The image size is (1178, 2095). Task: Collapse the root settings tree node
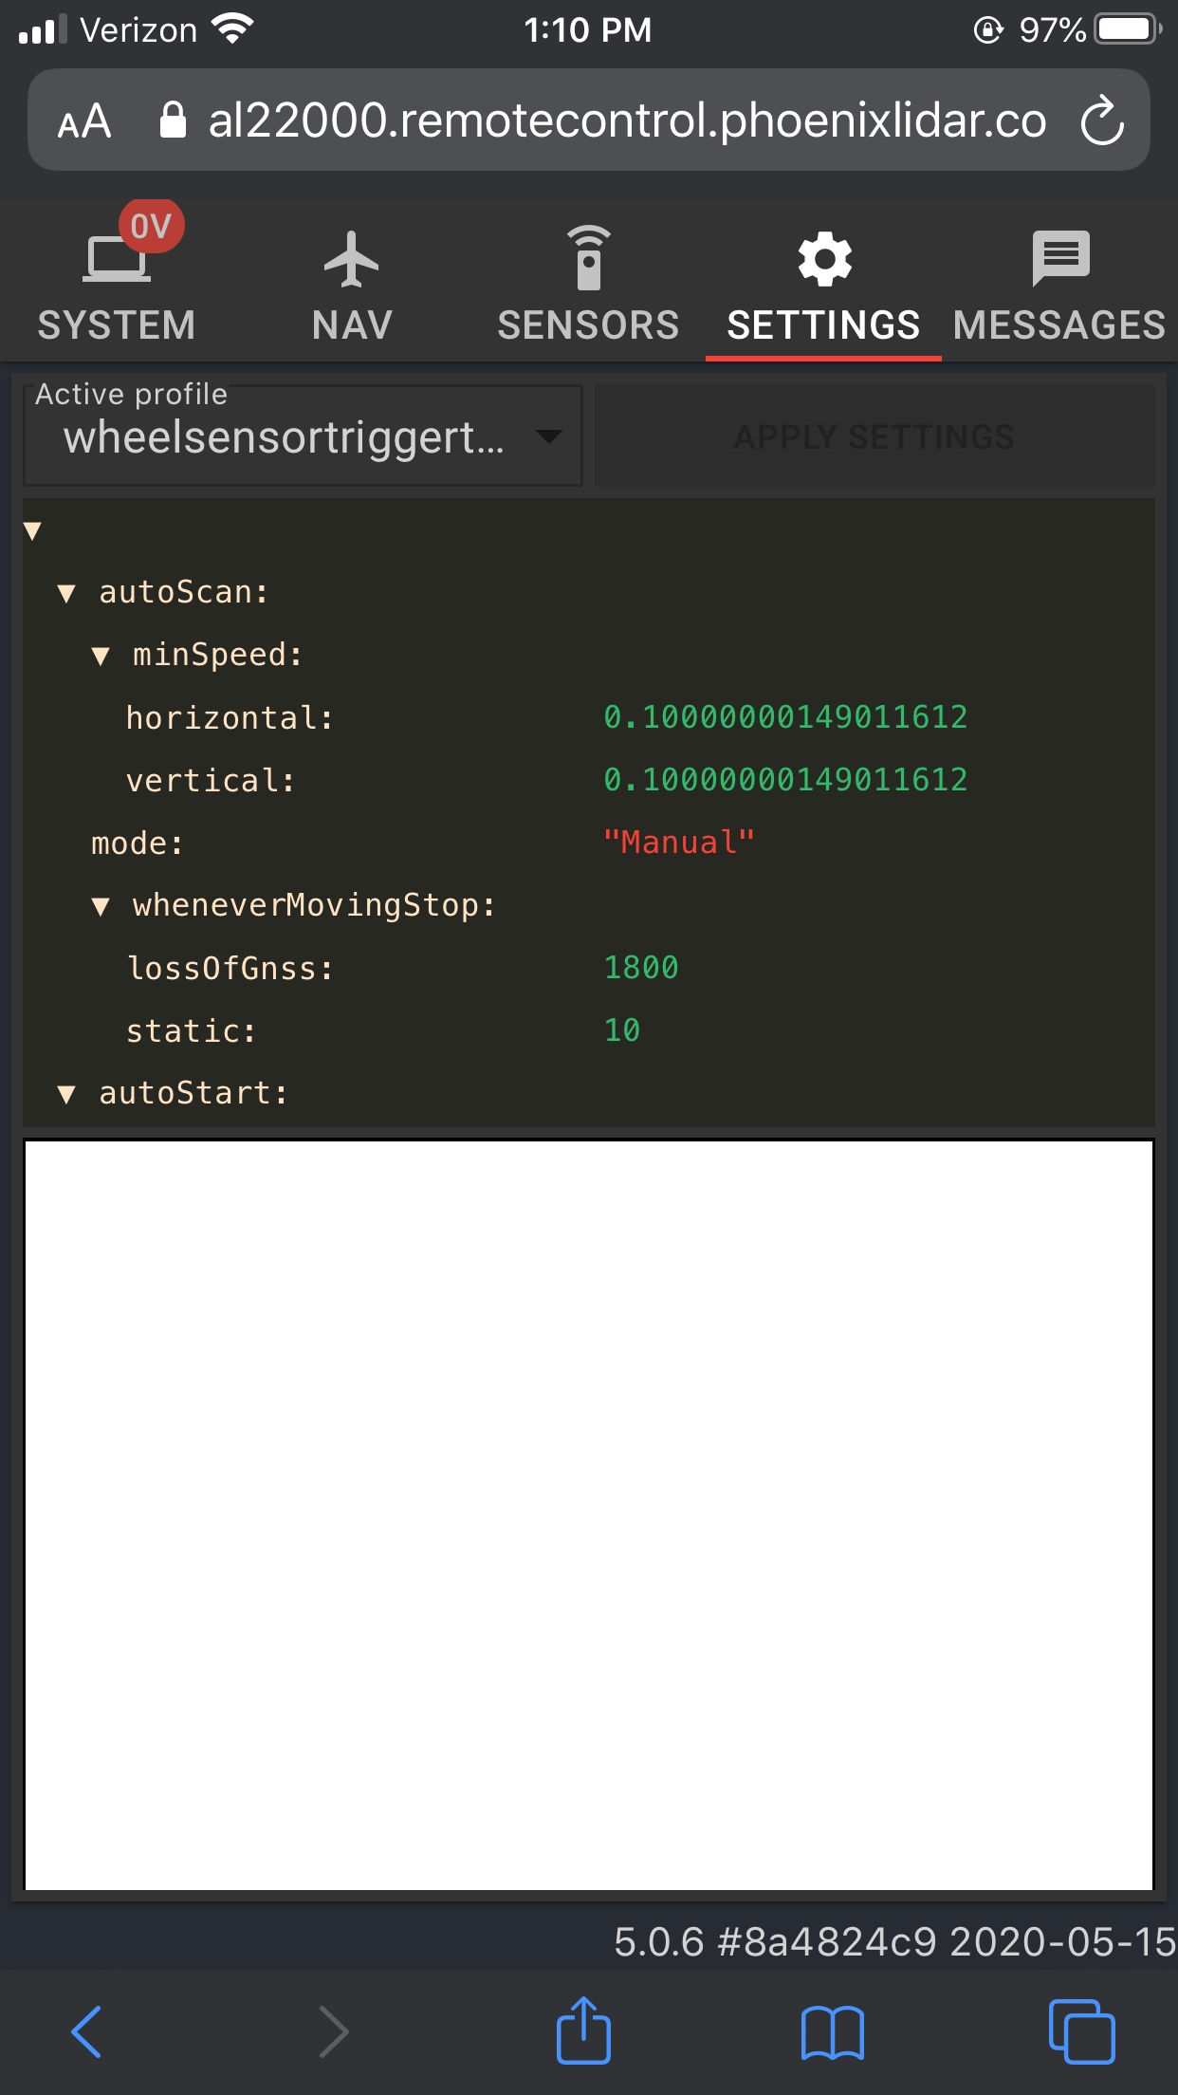click(x=32, y=531)
